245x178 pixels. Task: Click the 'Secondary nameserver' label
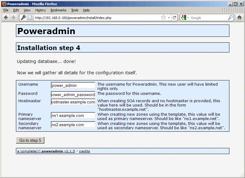point(30,126)
